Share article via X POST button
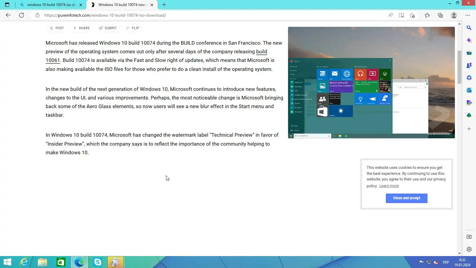This screenshot has height=268, width=476. [x=57, y=28]
